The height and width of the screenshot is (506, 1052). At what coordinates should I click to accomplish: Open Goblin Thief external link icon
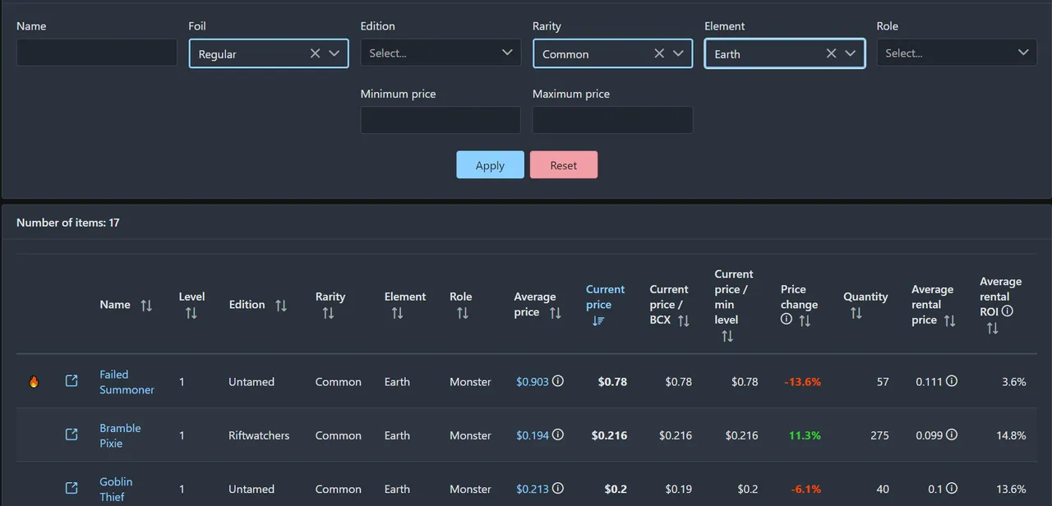click(x=72, y=488)
